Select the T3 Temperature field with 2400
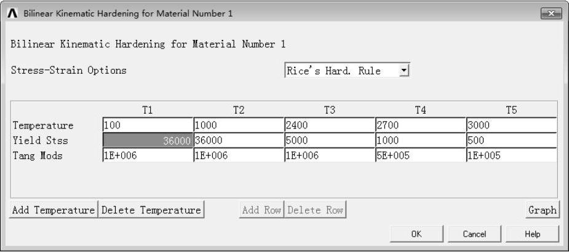The width and height of the screenshot is (569, 252). click(330, 125)
